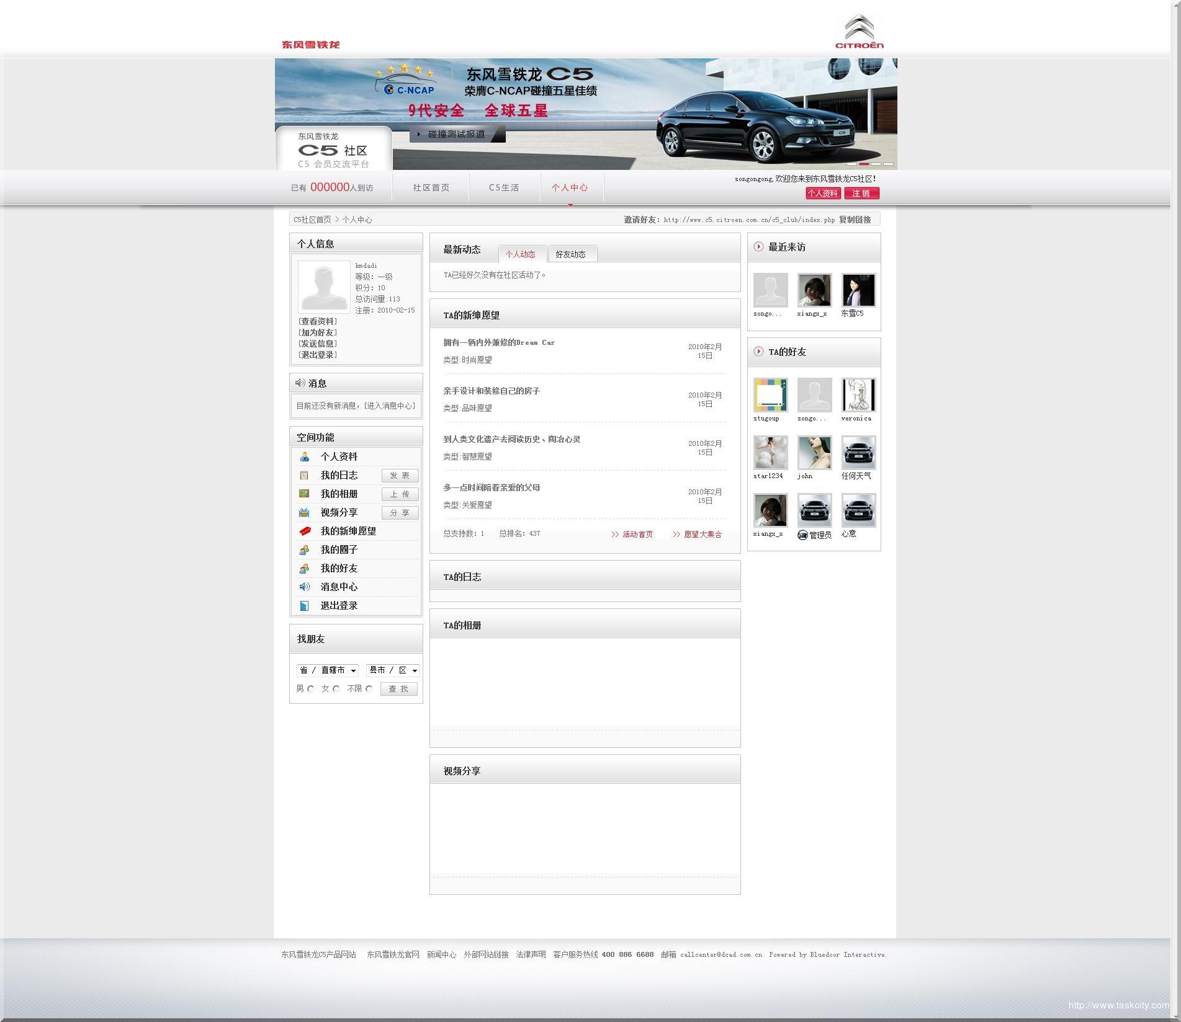
Task: Go to 社区首页 in navigation bar
Action: 431,188
